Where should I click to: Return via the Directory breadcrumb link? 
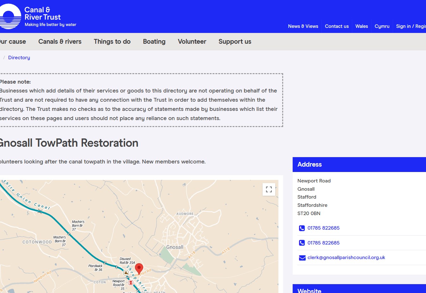(19, 57)
